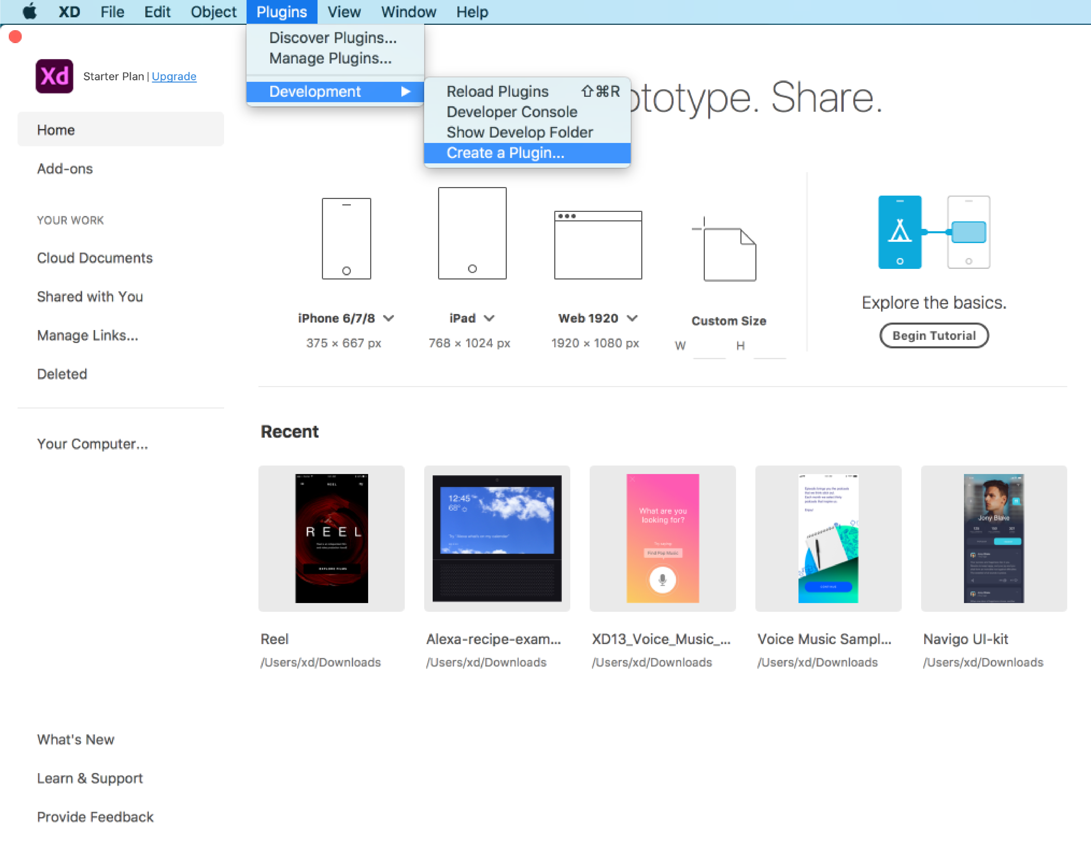
Task: Open the XD13_Voice_Music_ thumbnail
Action: click(x=663, y=538)
